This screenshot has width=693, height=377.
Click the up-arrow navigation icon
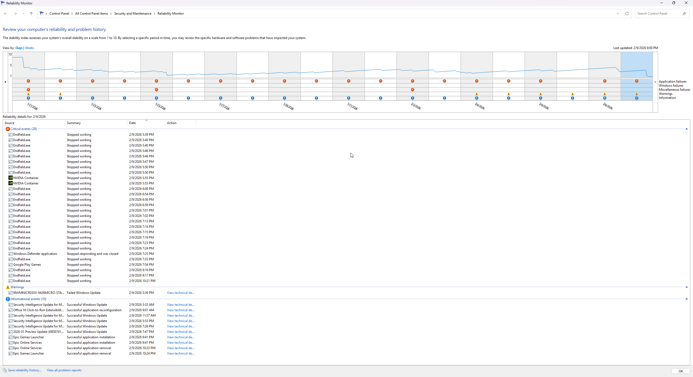tap(31, 14)
